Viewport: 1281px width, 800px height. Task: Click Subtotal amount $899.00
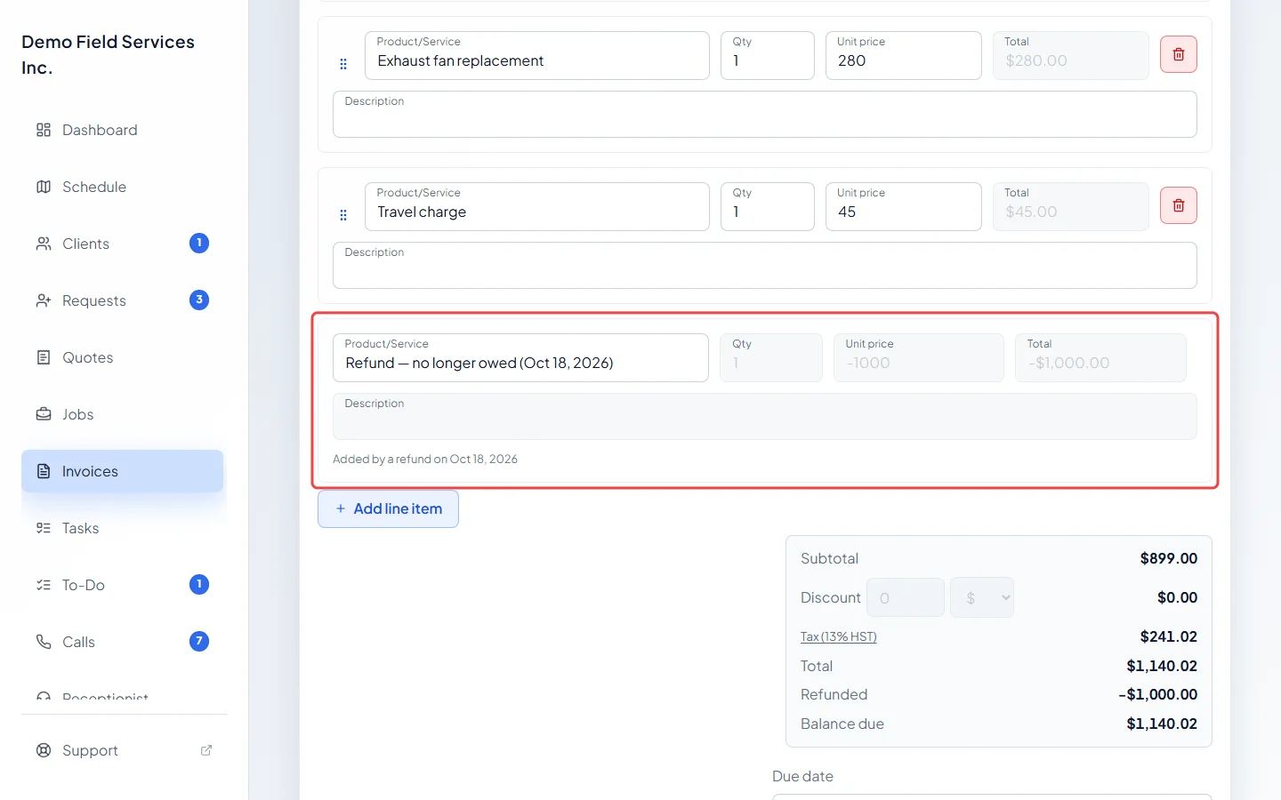pos(1169,558)
